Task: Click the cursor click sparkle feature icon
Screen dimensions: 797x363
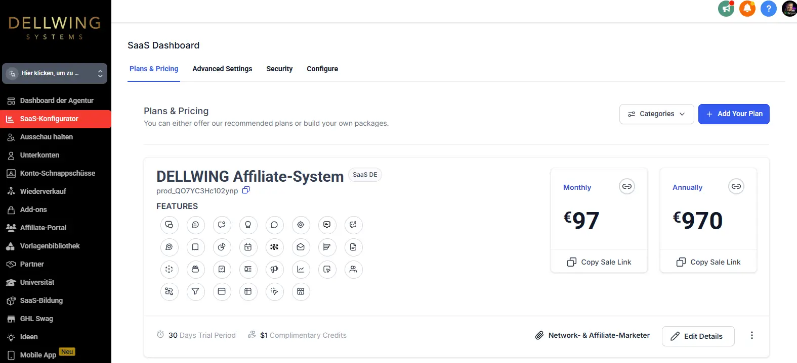Action: (274, 292)
